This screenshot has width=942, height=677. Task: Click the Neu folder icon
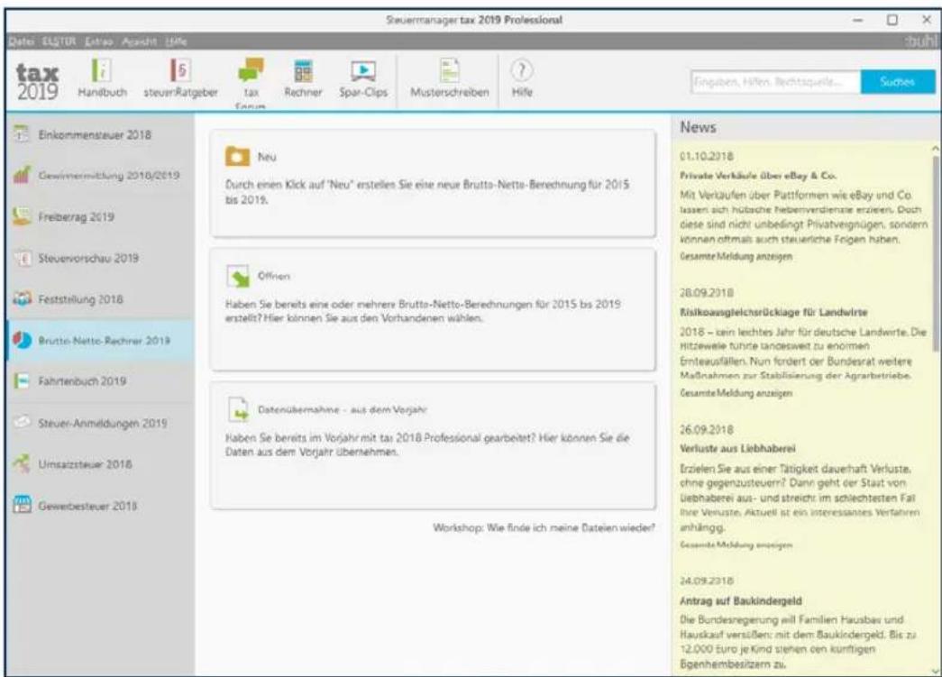tap(237, 156)
